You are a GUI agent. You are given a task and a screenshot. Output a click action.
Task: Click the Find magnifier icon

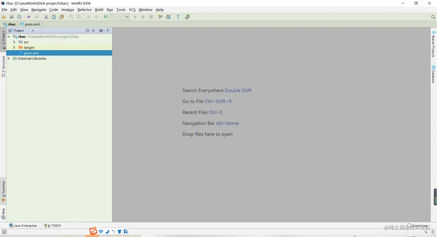click(71, 17)
